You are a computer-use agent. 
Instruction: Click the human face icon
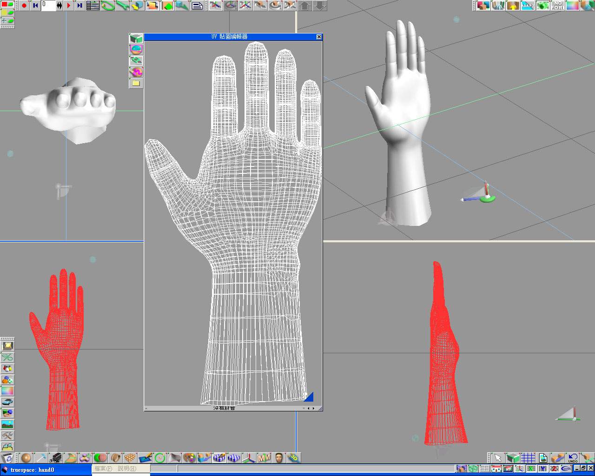[279, 458]
